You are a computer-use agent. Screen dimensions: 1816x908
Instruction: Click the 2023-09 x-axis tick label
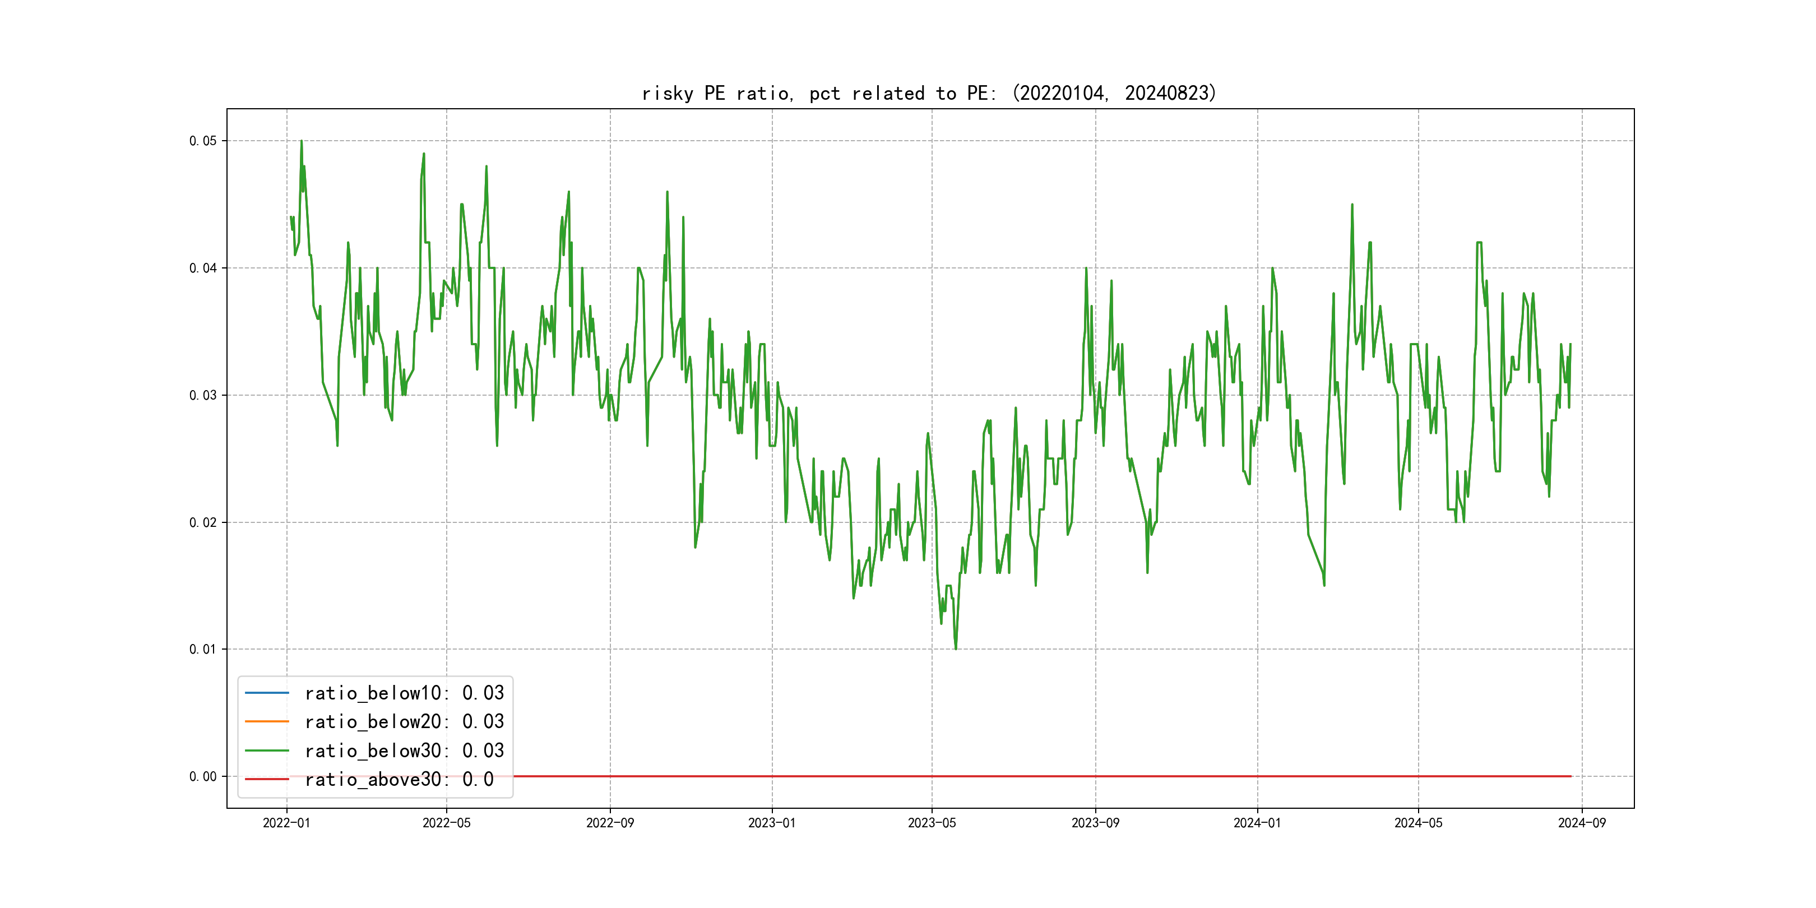click(1095, 823)
